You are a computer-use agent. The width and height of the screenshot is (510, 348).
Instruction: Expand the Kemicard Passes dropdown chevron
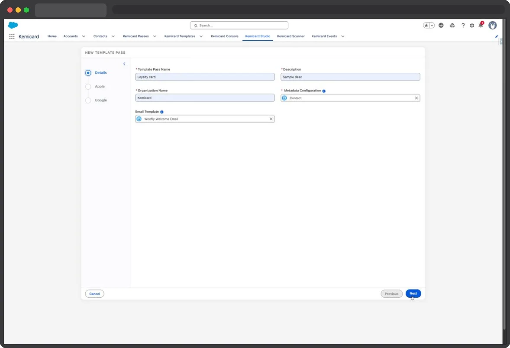click(155, 36)
